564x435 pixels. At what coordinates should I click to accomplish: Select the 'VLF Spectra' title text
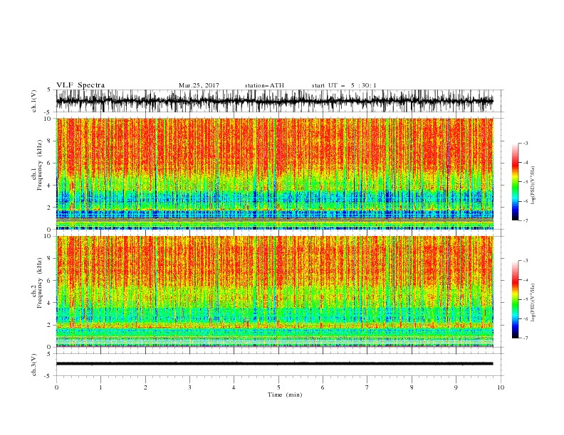(80, 85)
